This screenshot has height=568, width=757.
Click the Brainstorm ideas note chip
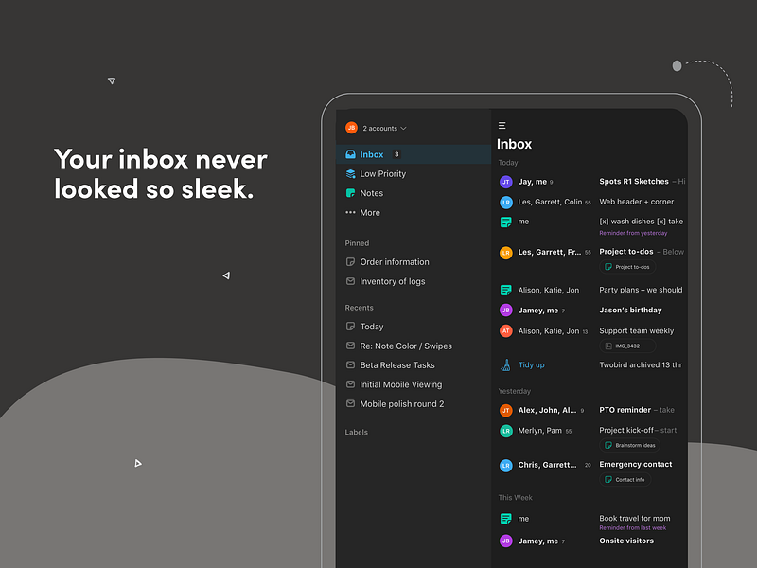coord(629,445)
